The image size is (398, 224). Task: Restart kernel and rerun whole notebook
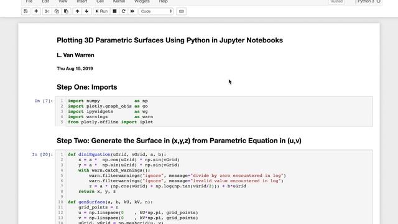[132, 11]
